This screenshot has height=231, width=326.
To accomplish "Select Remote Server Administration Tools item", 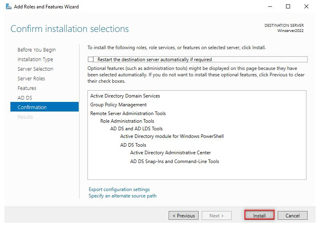I will tap(128, 114).
